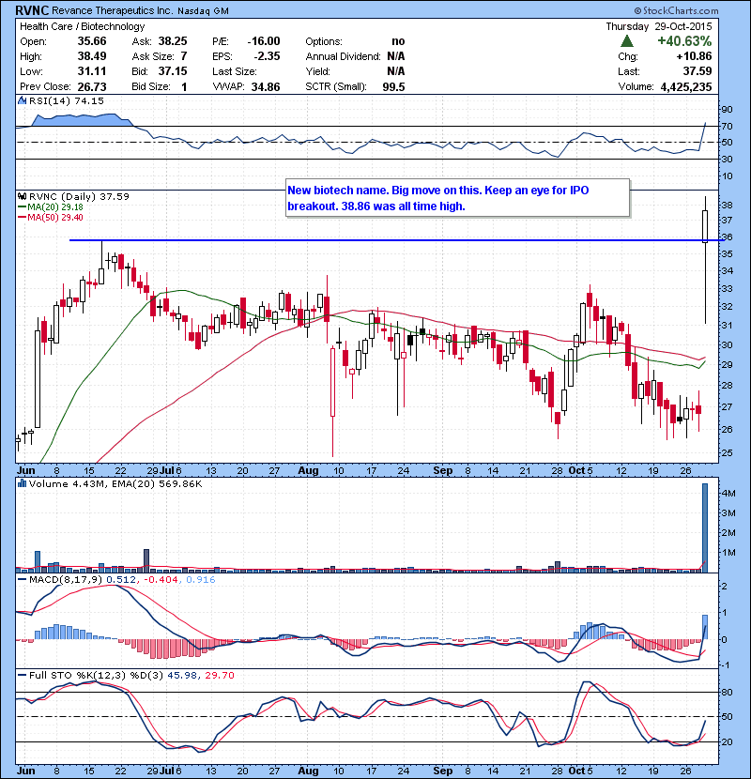The height and width of the screenshot is (779, 751).
Task: Click the RSI(14) indicator legend icon
Action: coord(22,100)
